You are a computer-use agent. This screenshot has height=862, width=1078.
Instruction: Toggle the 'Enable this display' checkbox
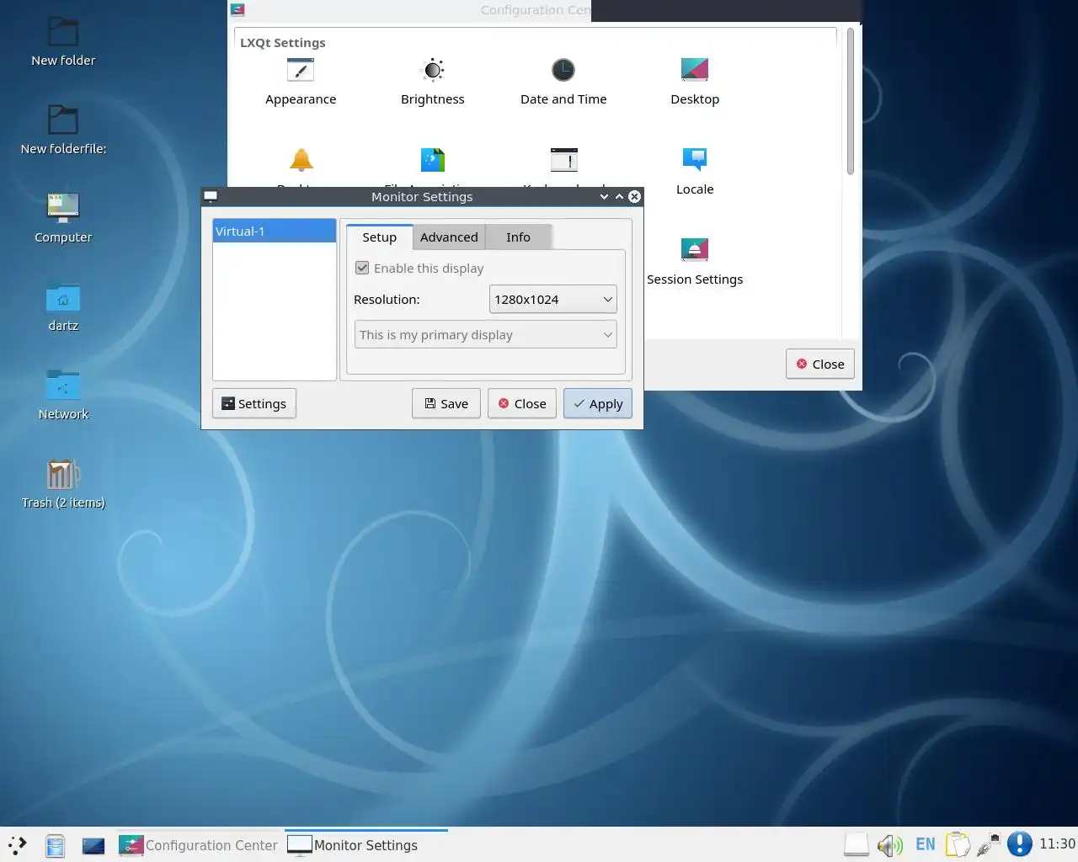tap(362, 268)
